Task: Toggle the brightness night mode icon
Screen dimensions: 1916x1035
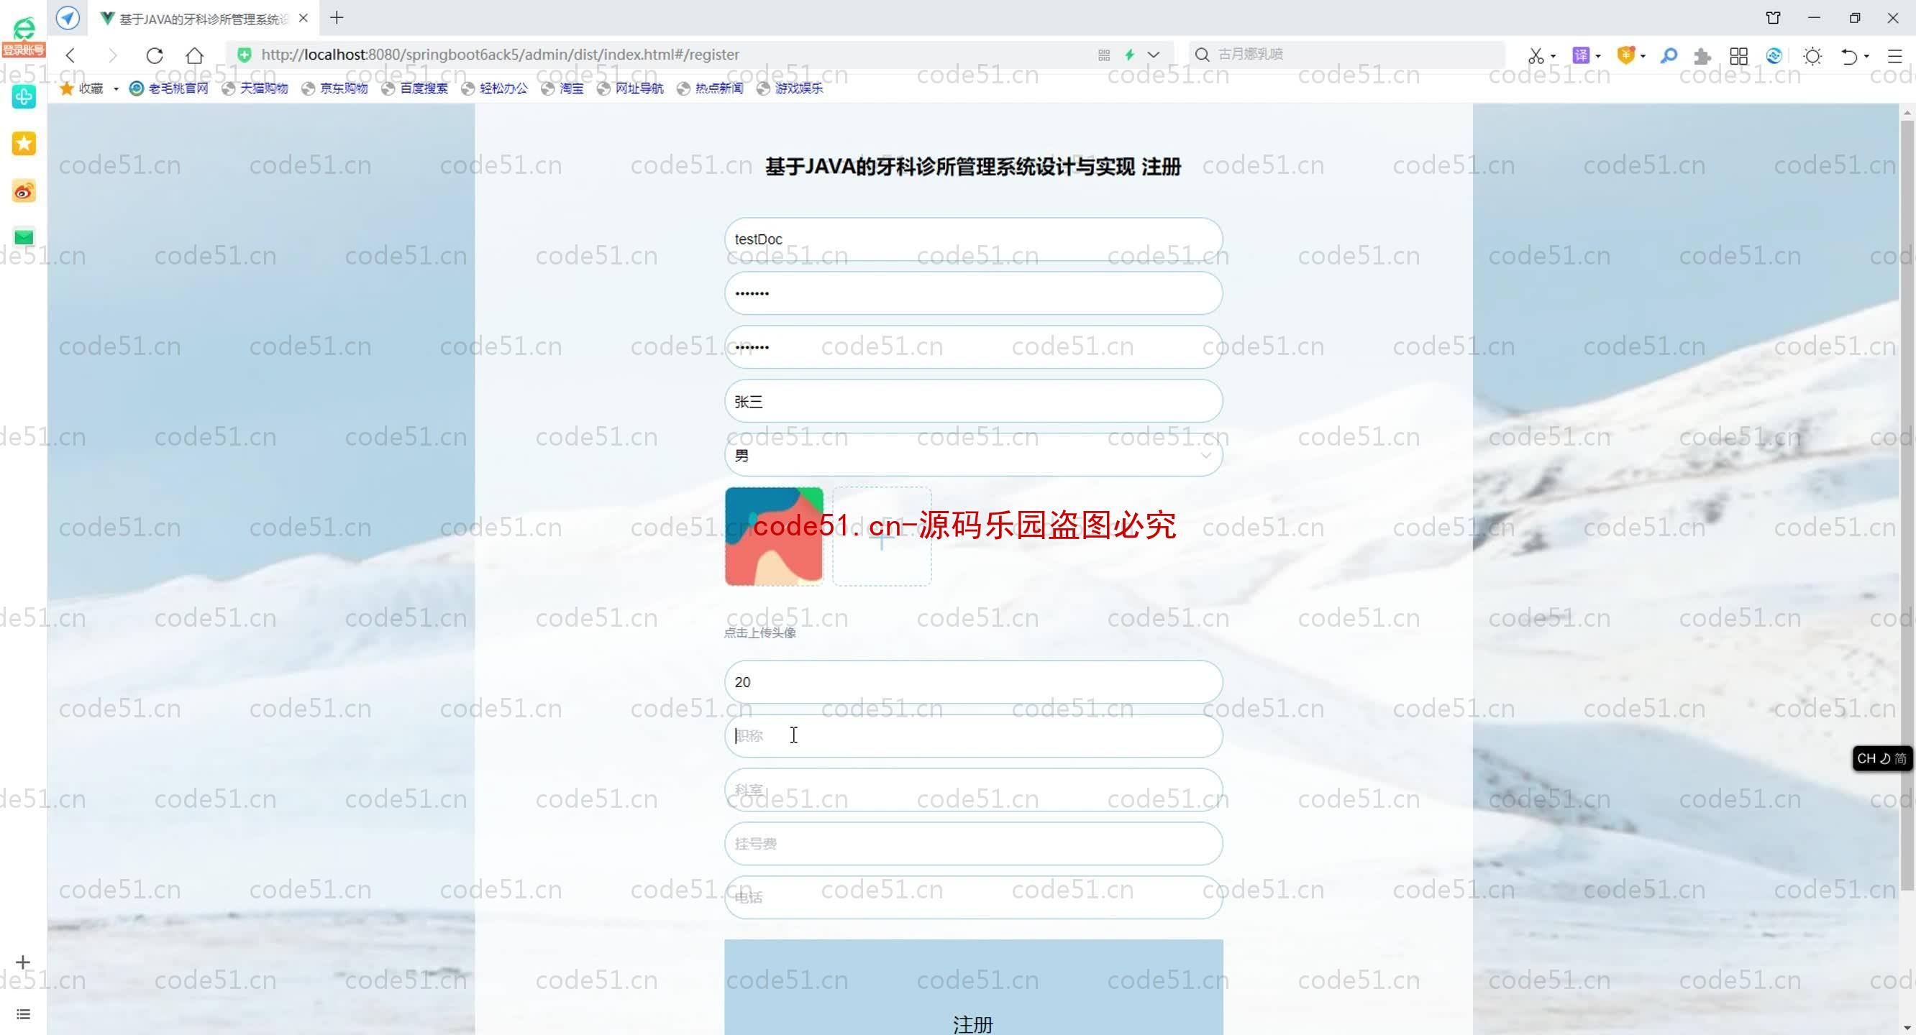Action: point(1812,56)
